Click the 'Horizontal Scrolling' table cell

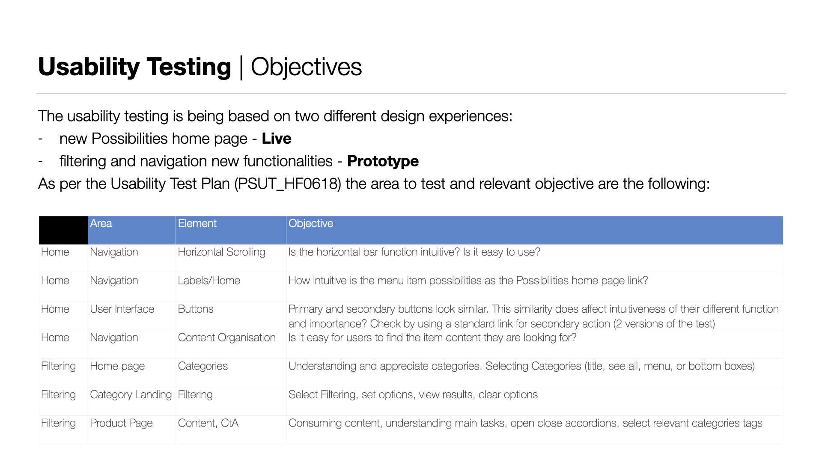(221, 252)
